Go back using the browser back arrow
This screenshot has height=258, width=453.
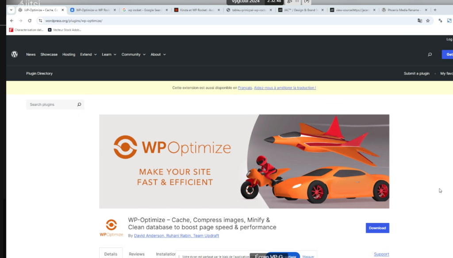[x=12, y=20]
